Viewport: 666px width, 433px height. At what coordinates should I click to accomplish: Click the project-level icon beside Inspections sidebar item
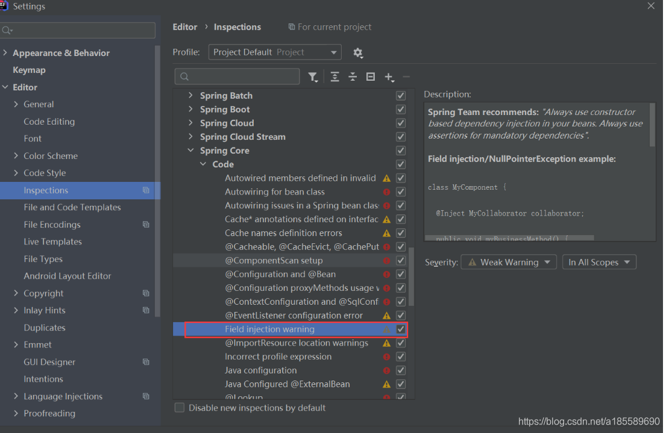[x=146, y=190]
